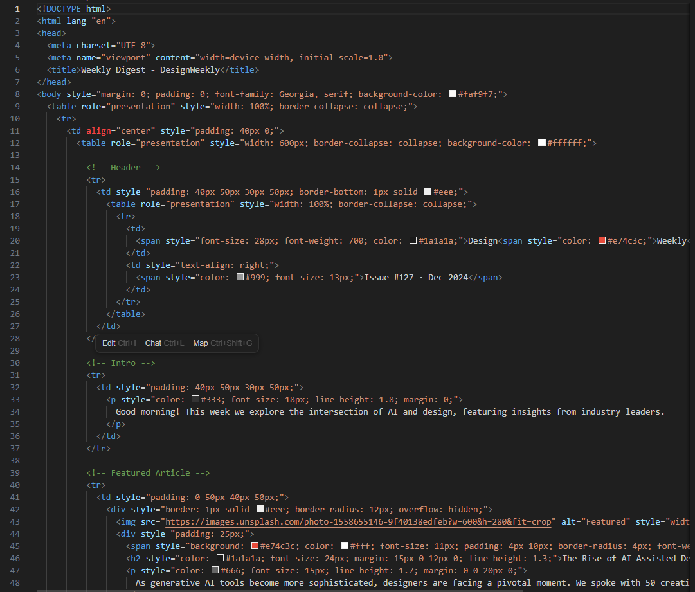Open the #eee border-bottom swatch on line 16
This screenshot has height=592, width=695.
428,192
